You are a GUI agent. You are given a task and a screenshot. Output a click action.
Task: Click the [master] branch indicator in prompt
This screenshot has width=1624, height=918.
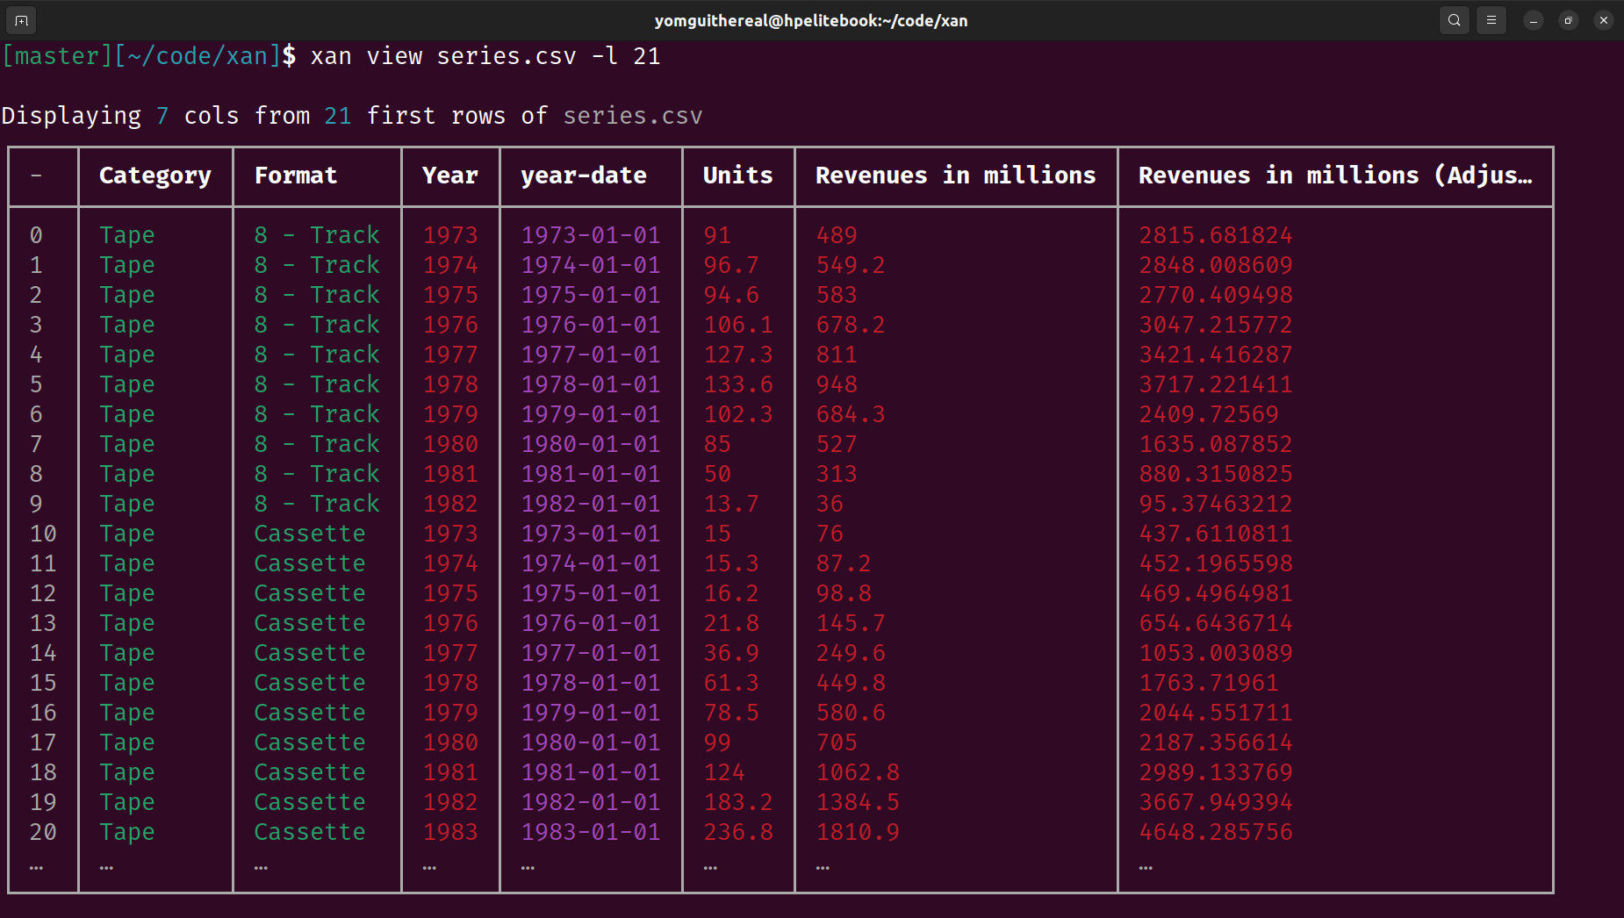pos(56,56)
